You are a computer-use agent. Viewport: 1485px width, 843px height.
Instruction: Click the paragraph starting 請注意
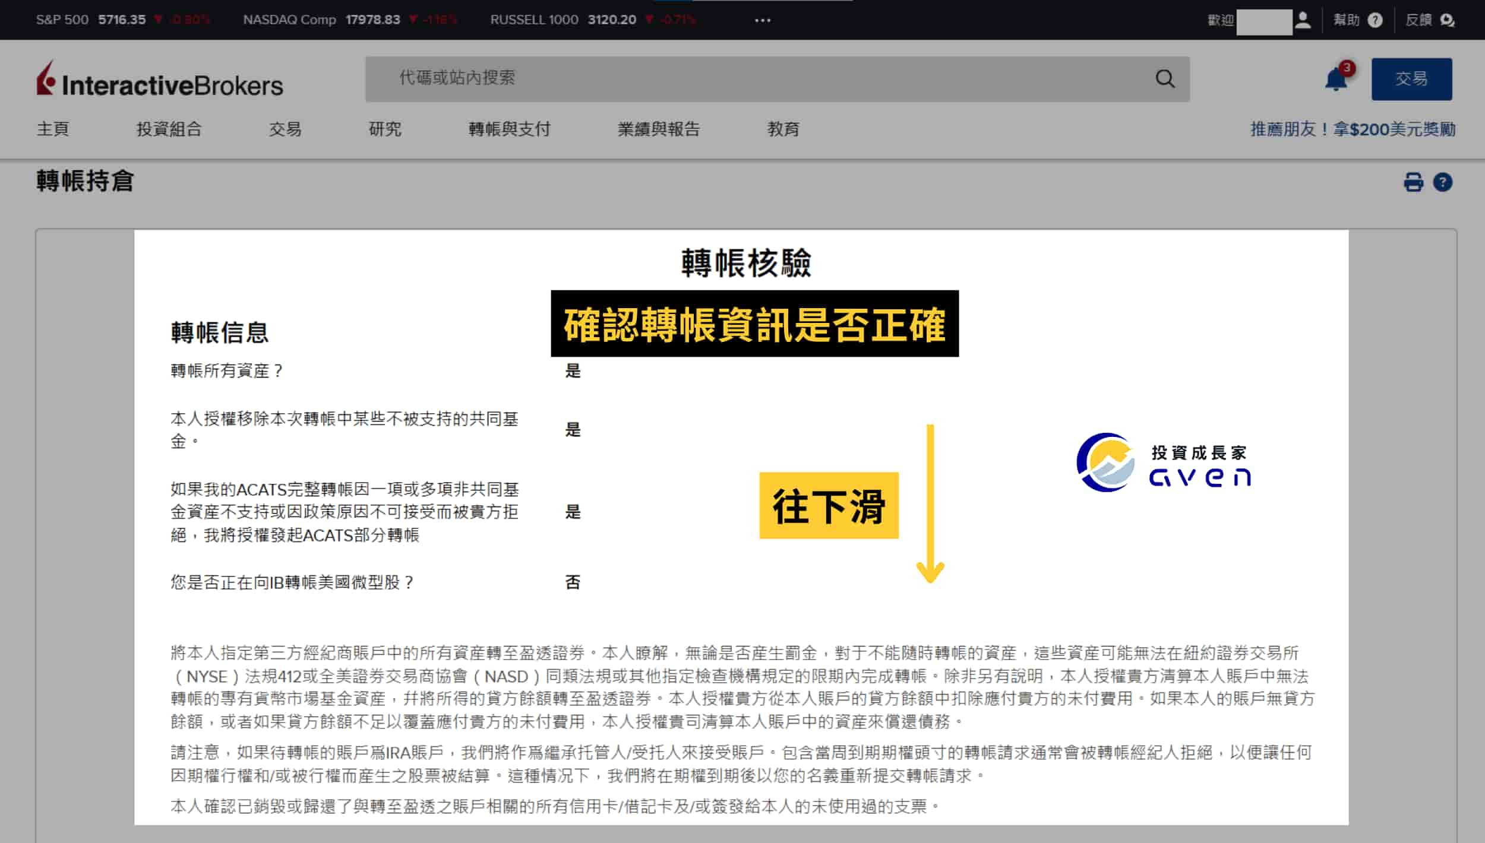(x=741, y=764)
